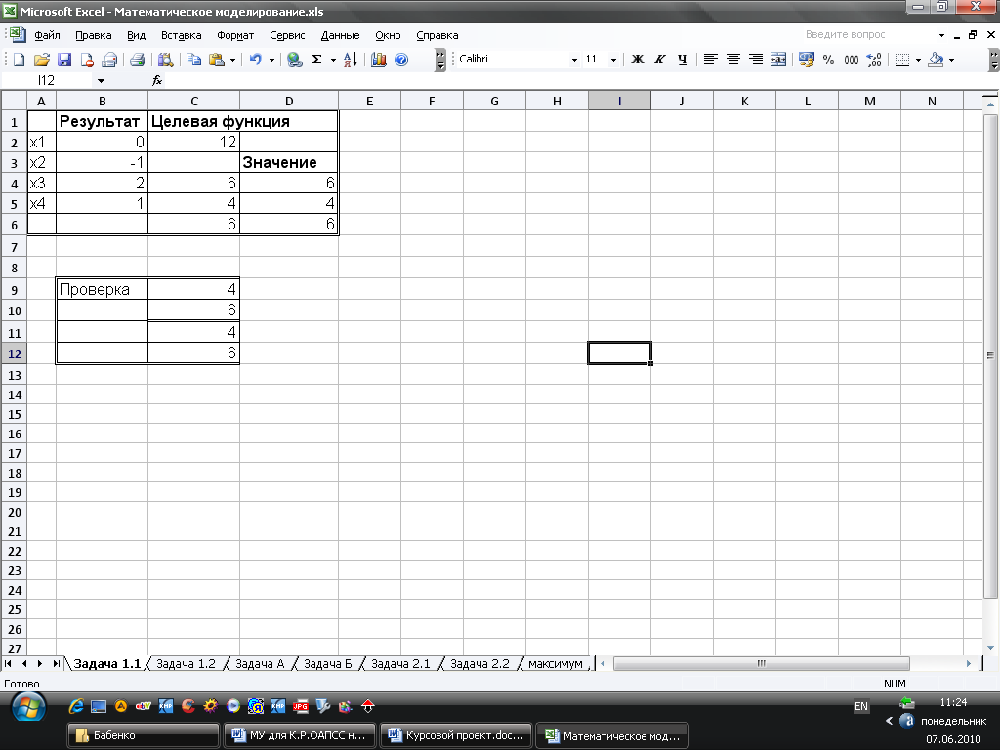Image resolution: width=1000 pixels, height=750 pixels.
Task: Print the sheet with the printer icon
Action: pos(137,60)
